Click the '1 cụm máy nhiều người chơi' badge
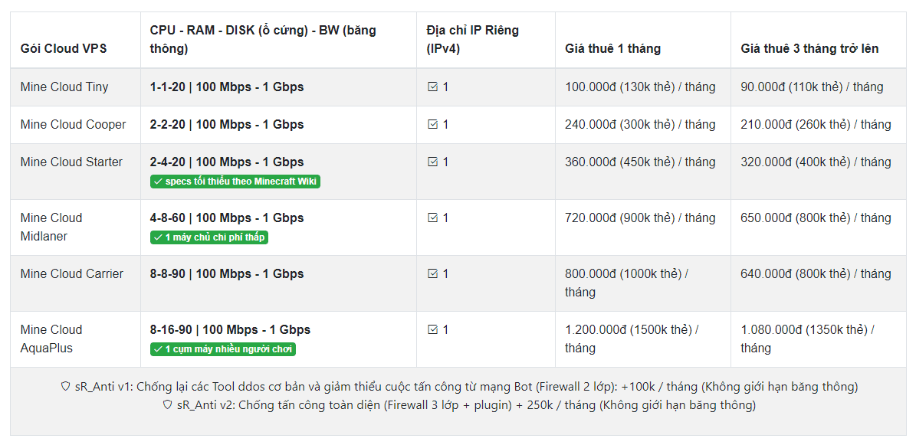The image size is (916, 445). [x=223, y=349]
